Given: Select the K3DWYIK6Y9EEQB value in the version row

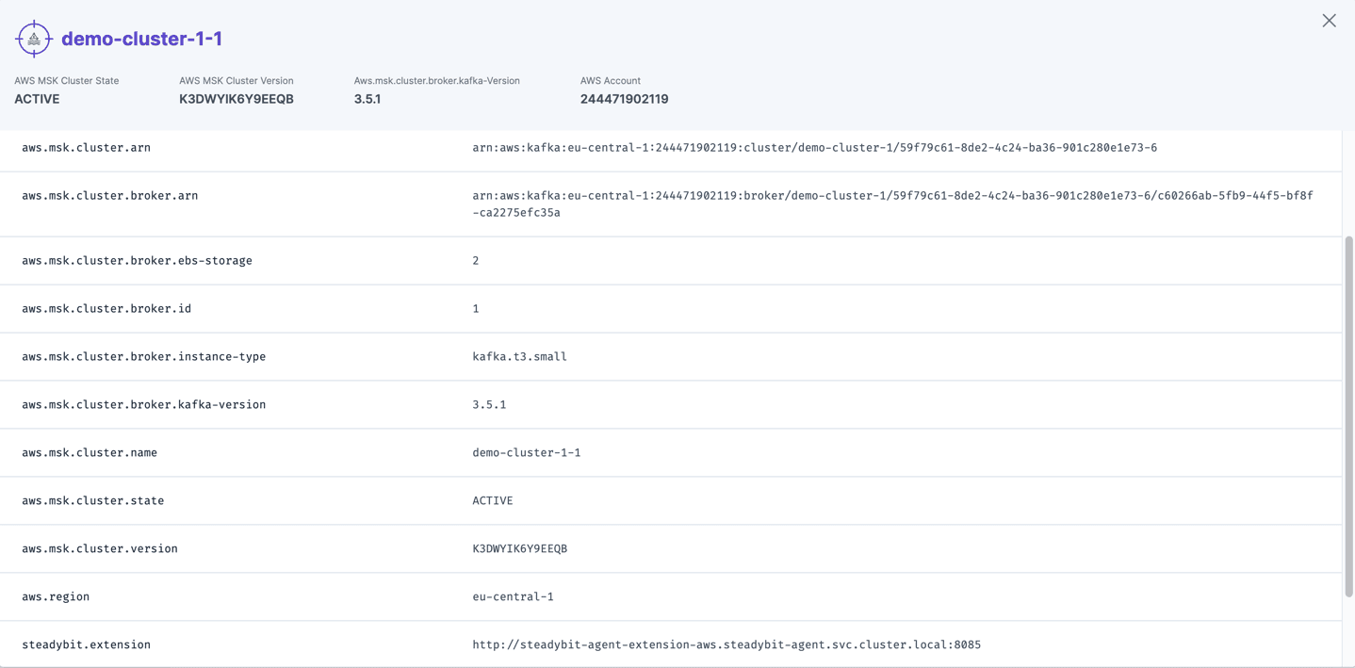Looking at the screenshot, I should (x=520, y=548).
